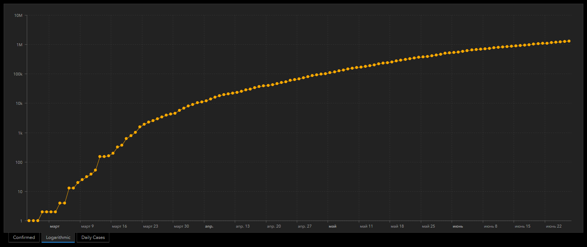This screenshot has width=587, height=247.
Task: Click the май 11 axis label
Action: [366, 226]
